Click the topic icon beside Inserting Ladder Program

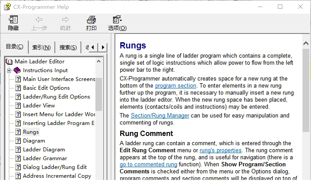pos(18,123)
